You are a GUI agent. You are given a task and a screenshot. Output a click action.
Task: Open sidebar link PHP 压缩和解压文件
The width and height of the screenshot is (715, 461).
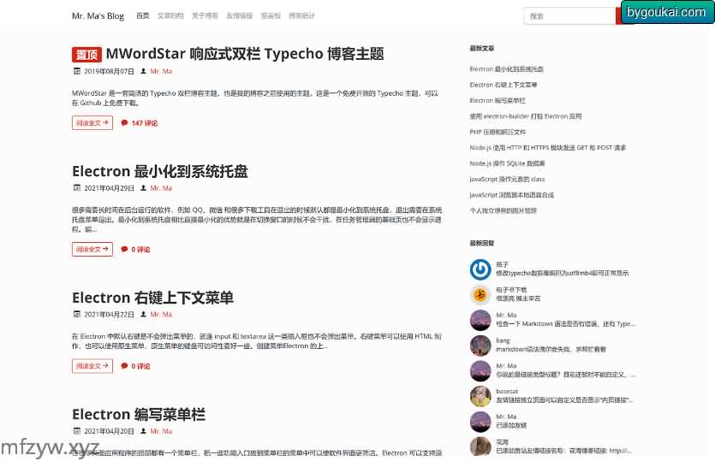coord(498,132)
